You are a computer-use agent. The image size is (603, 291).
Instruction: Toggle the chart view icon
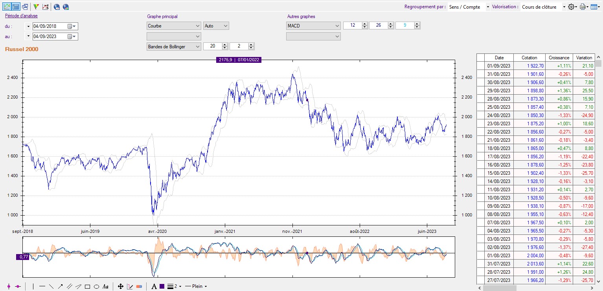point(7,7)
